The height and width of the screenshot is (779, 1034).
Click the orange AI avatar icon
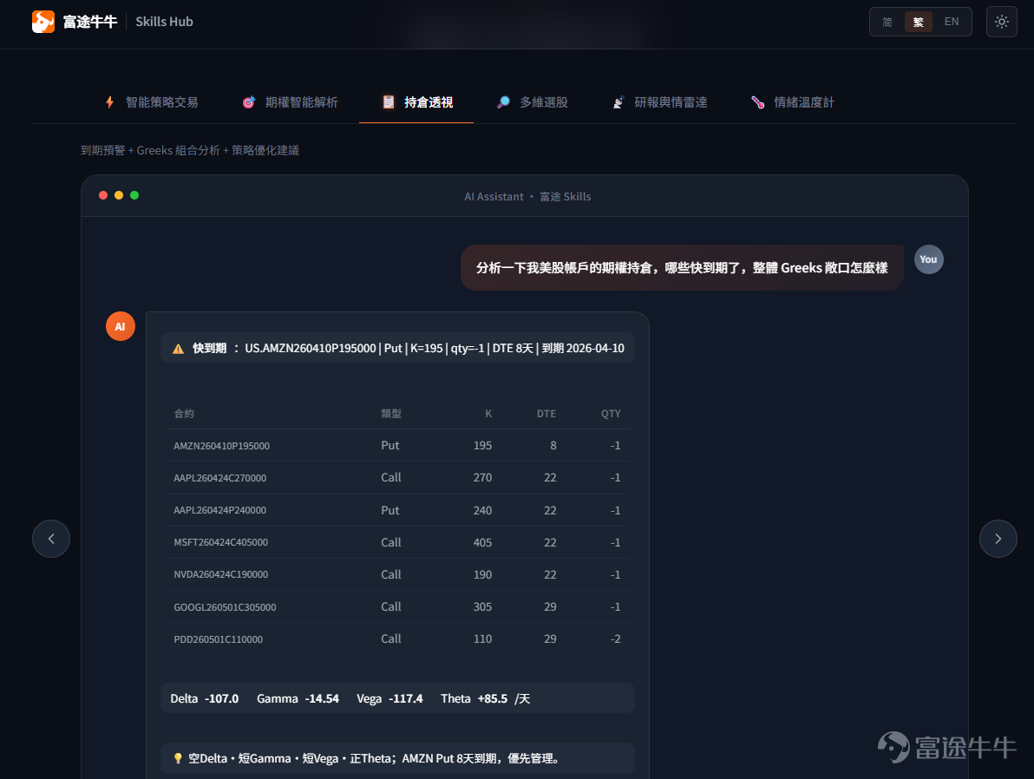pyautogui.click(x=121, y=326)
